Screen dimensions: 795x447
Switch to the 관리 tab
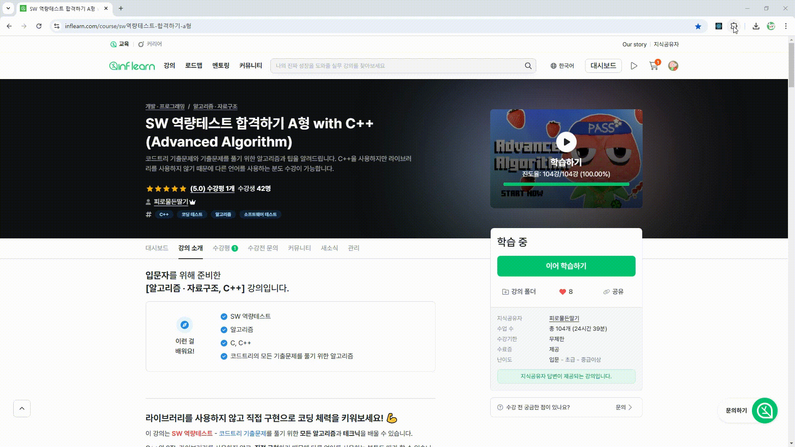click(354, 248)
